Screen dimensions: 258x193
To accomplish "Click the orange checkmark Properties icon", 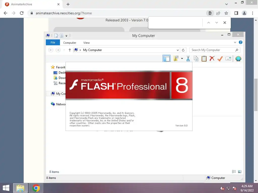I will tap(220, 58).
